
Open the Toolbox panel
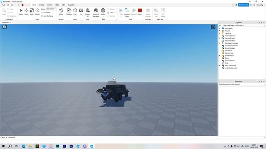coord(69,12)
